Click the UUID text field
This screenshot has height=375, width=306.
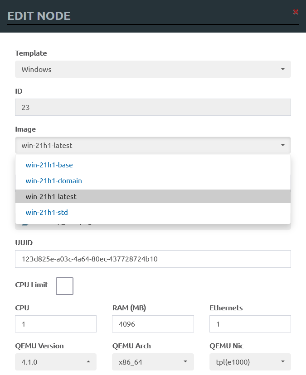pyautogui.click(x=153, y=259)
